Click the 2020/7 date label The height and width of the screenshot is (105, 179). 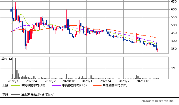pyautogui.click(x=50, y=81)
